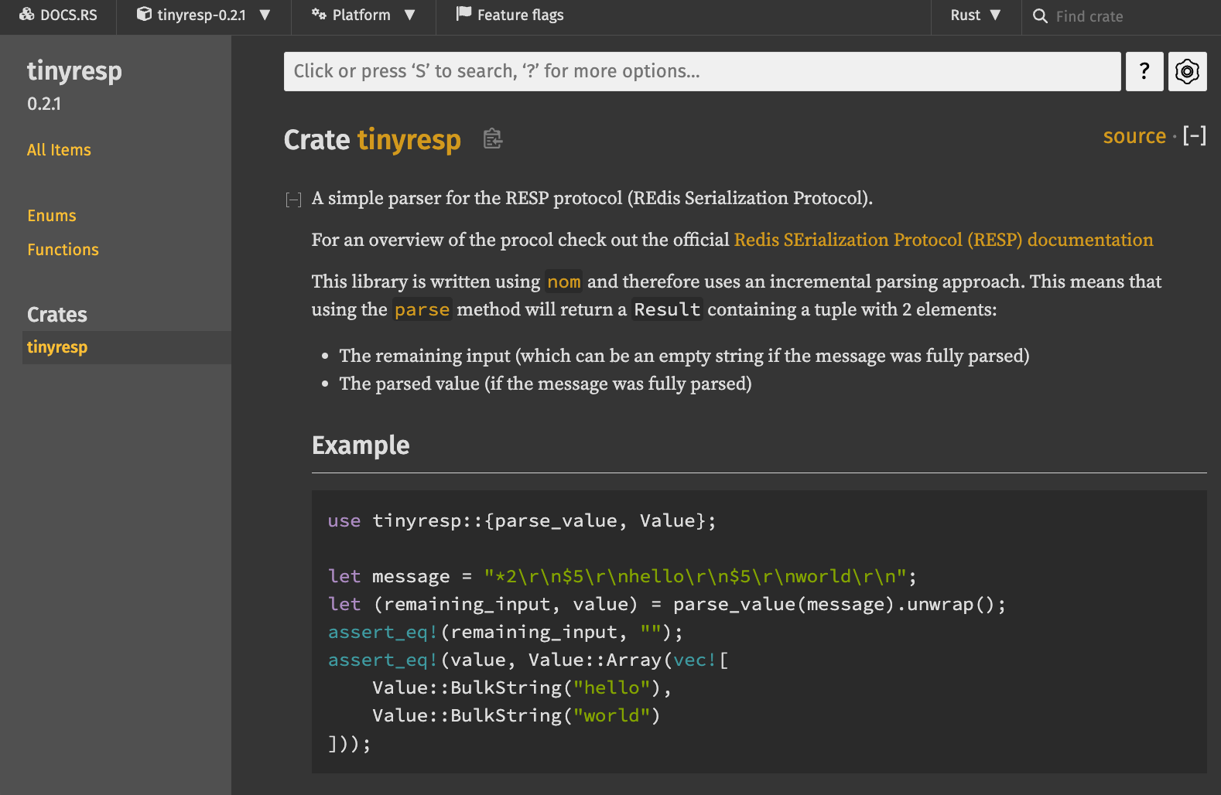Open the parse method link
This screenshot has height=795, width=1221.
[x=422, y=310]
